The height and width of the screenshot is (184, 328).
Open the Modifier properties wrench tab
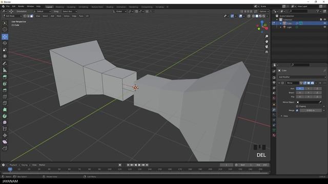click(274, 109)
